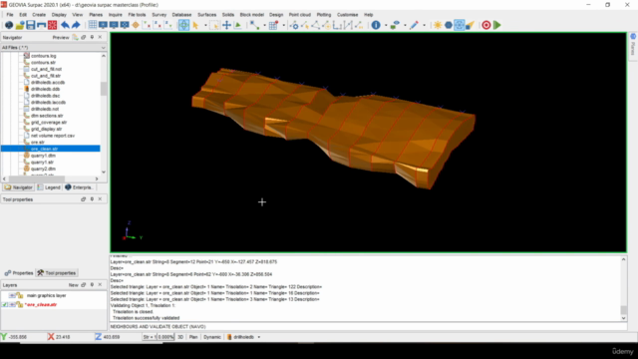Click the green play macro icon
Viewport: 638px width, 359px height.
tap(497, 25)
